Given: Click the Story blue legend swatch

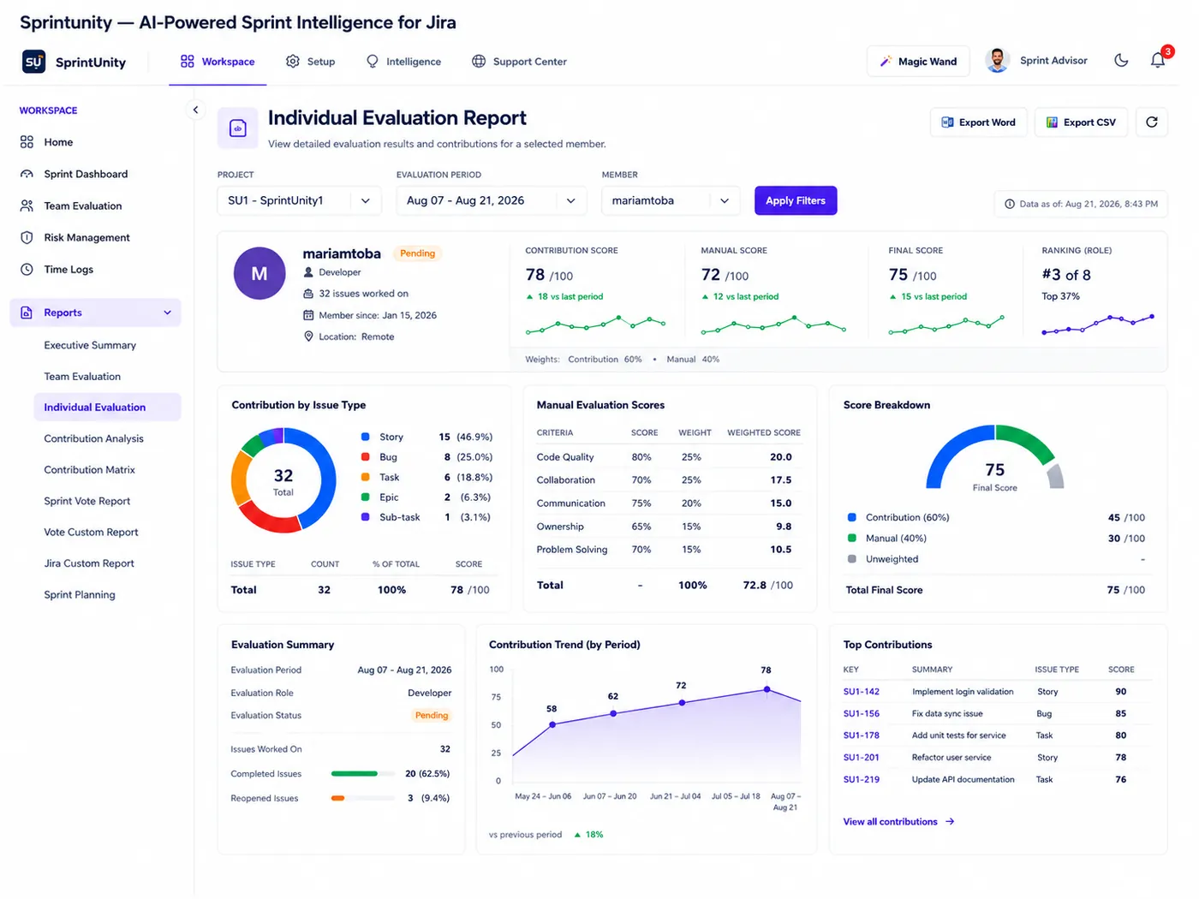Looking at the screenshot, I should 366,437.
